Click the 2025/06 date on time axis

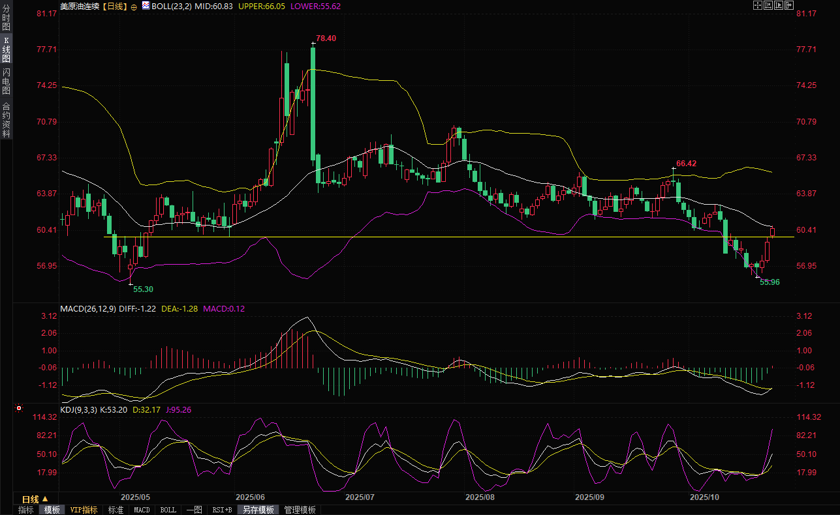[x=250, y=497]
